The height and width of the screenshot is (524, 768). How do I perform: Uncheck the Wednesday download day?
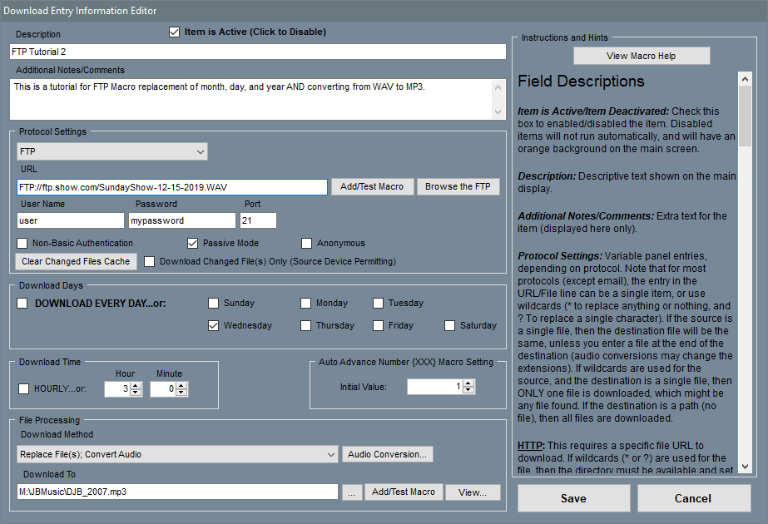click(214, 326)
